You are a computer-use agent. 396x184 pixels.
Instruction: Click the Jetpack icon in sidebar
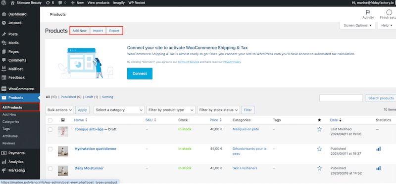(x=4, y=23)
